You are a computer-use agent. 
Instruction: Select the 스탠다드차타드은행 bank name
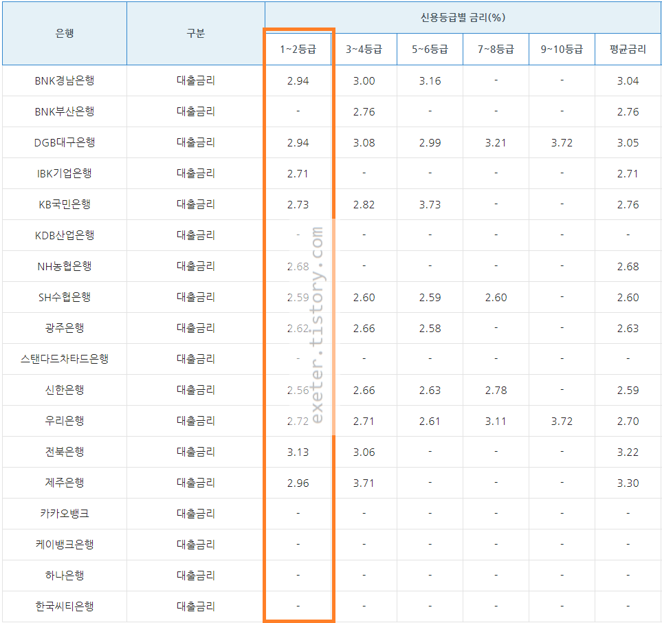point(65,359)
